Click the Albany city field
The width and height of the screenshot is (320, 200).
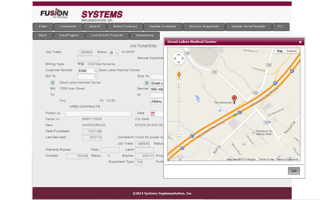[x=157, y=102]
